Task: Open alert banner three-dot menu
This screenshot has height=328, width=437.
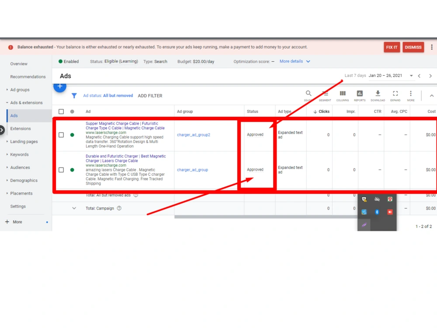Action: [432, 47]
